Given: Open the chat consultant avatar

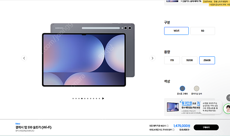Looking at the screenshot, I should (x=227, y=109).
